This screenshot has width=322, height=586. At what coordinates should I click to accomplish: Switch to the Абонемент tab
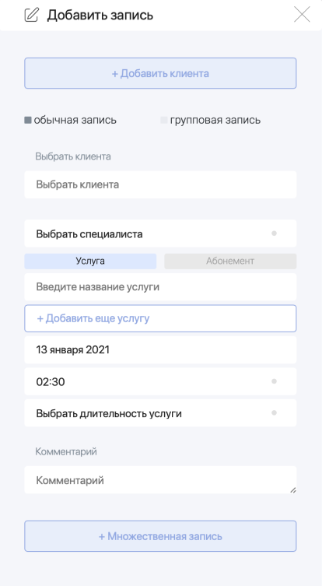[230, 261]
